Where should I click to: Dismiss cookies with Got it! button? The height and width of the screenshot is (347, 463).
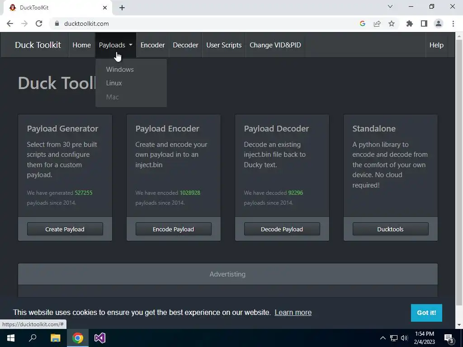426,313
